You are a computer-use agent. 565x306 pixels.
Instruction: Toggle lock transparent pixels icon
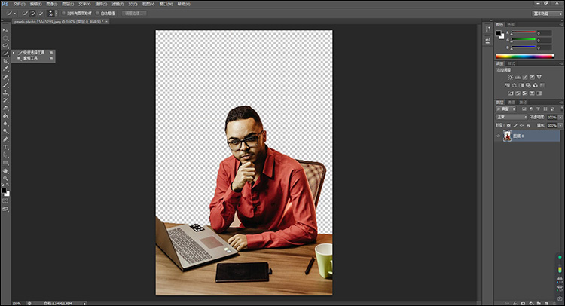pyautogui.click(x=508, y=125)
